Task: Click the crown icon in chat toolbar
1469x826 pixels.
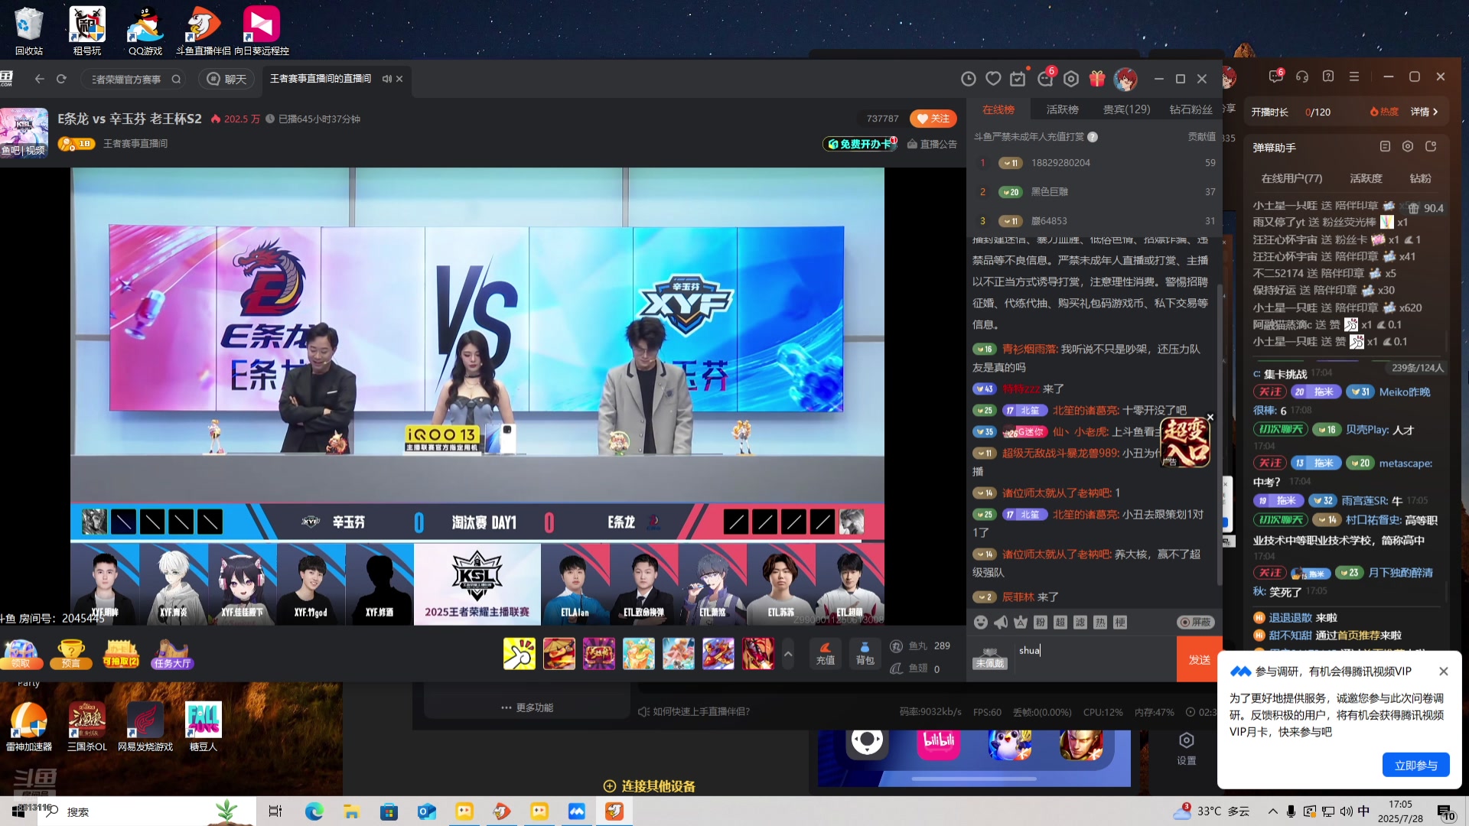Action: [1021, 623]
